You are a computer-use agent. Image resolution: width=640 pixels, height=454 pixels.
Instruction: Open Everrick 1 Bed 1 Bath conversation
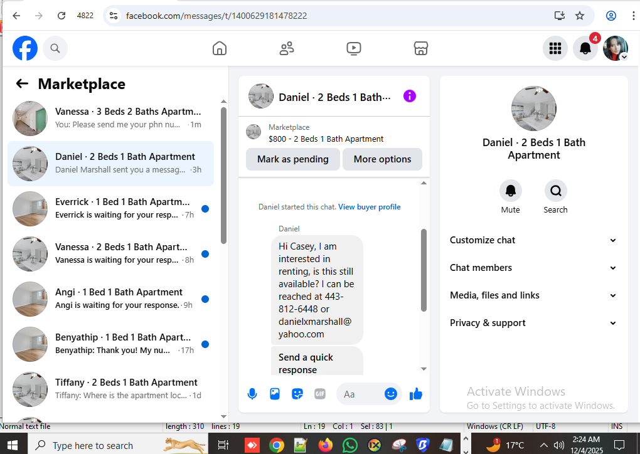click(110, 208)
